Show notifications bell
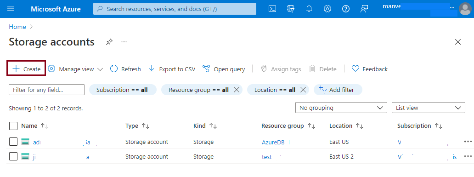474x177 pixels. pyautogui.click(x=309, y=9)
